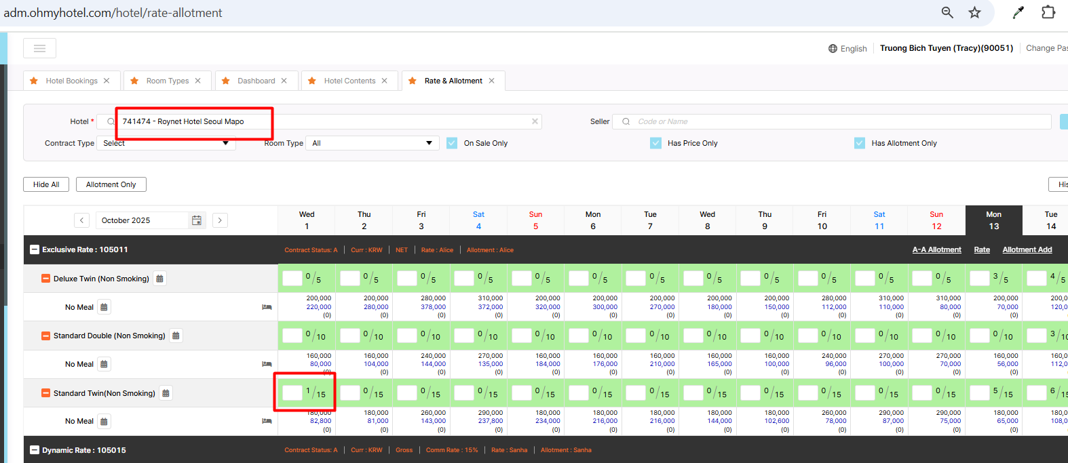Toggle the On Sale Only checkbox
The image size is (1068, 463).
pos(452,143)
